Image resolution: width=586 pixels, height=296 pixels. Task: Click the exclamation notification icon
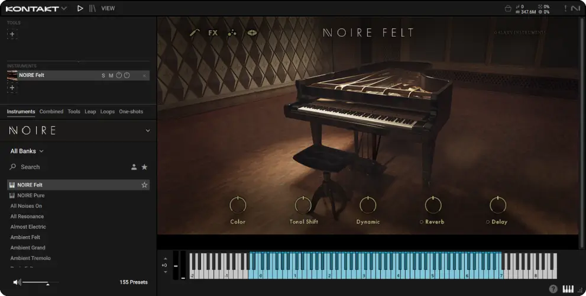(x=565, y=9)
